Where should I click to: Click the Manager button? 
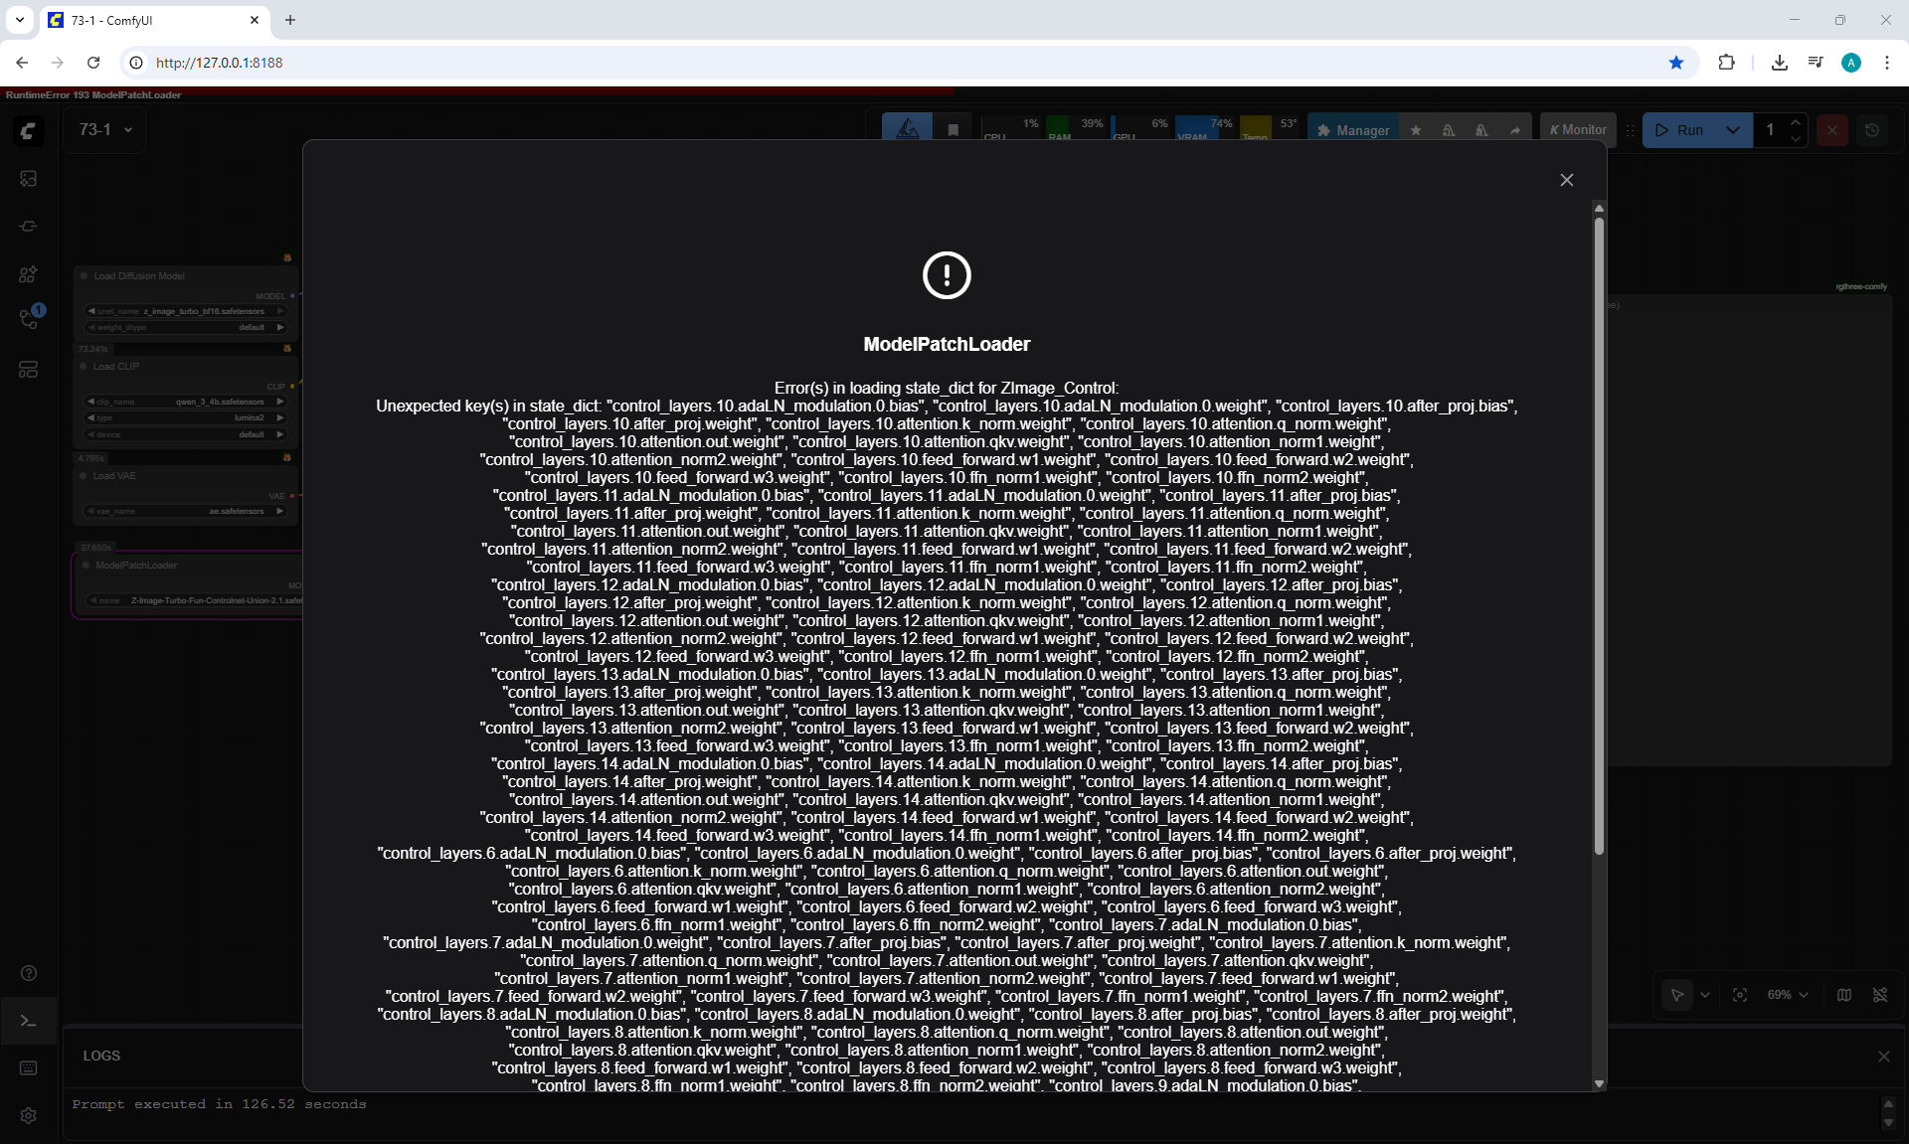pos(1352,130)
